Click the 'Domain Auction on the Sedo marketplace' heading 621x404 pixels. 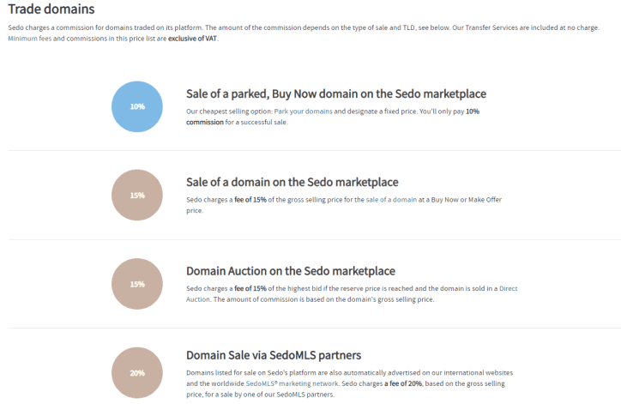pos(290,271)
